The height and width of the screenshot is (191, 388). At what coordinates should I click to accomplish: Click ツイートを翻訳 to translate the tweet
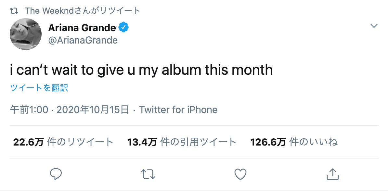[x=39, y=88]
